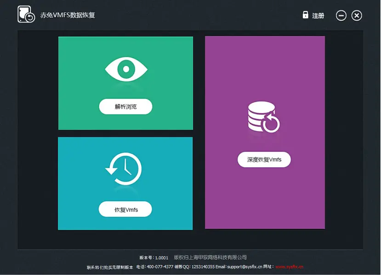Launch 深度恢复Vmfs deep recovery
381x275 pixels.
(264, 159)
